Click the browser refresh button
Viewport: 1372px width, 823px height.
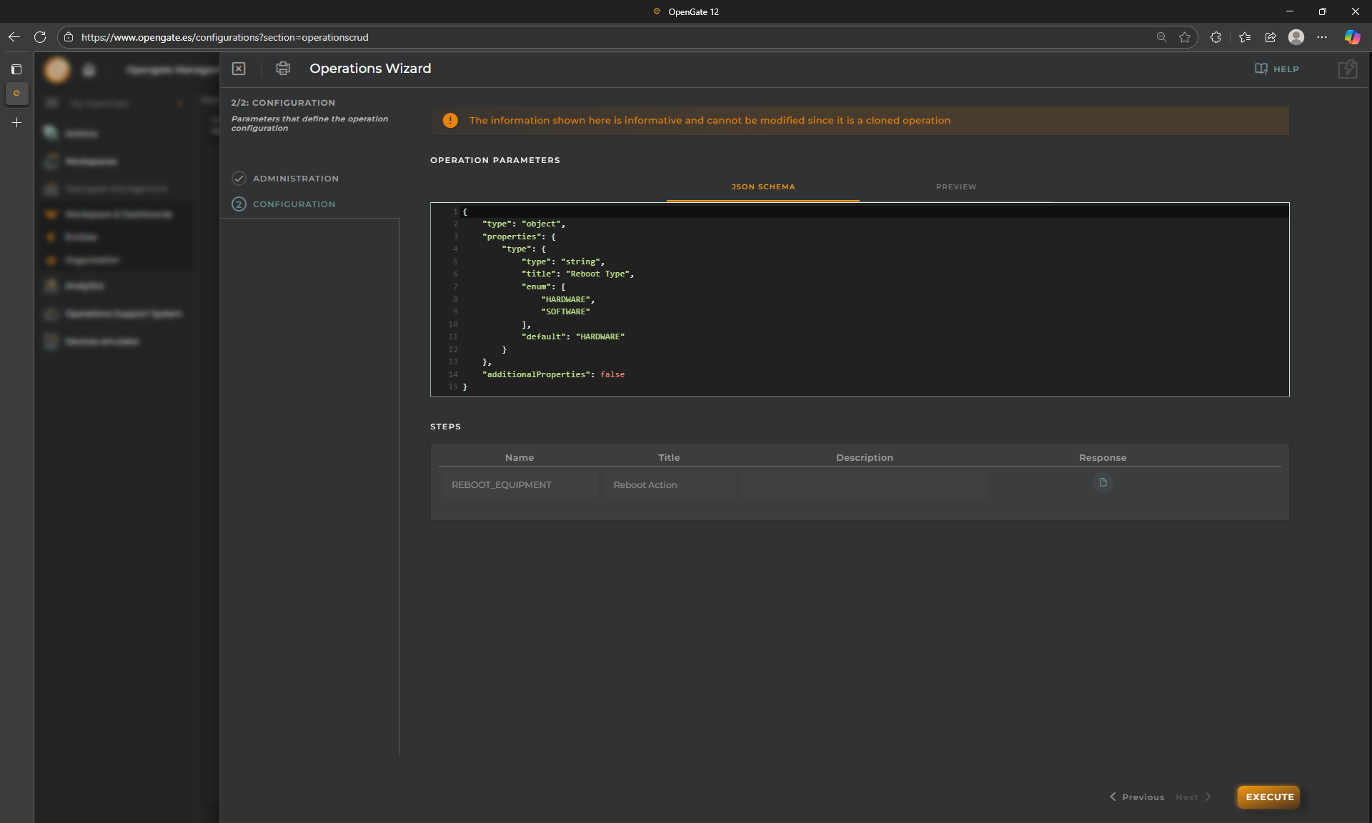[40, 37]
